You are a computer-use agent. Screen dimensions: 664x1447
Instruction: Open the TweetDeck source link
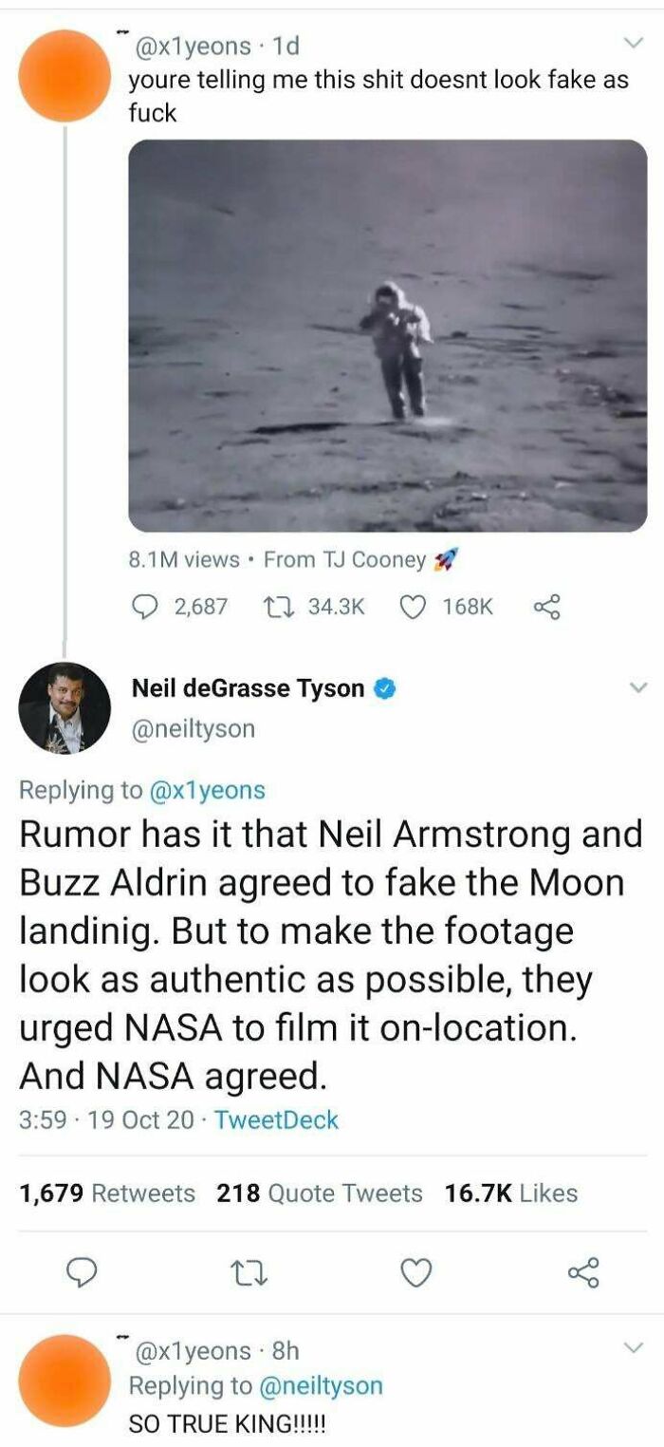276,1120
